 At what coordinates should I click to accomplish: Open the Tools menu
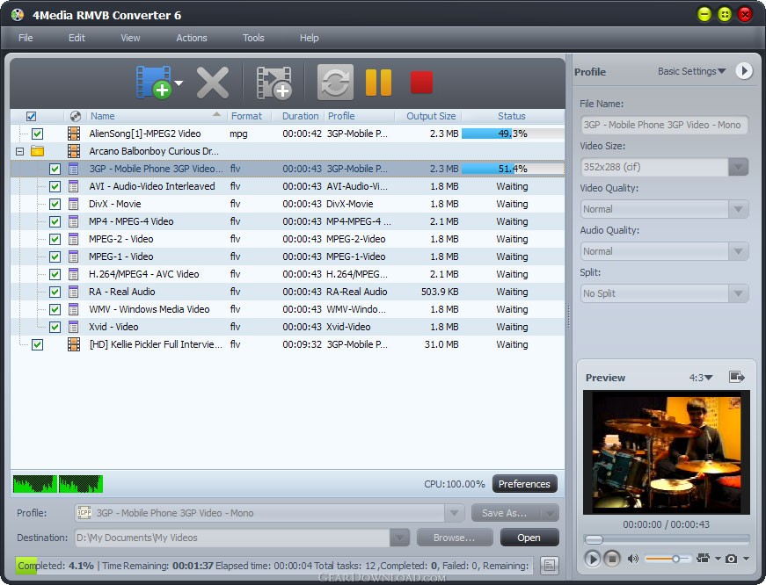253,38
